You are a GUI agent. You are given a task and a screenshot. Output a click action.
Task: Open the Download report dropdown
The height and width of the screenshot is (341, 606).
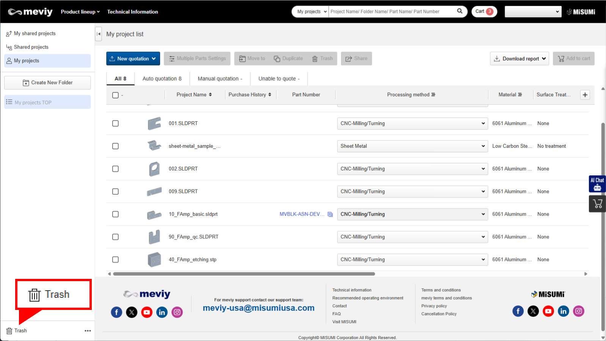click(x=519, y=59)
